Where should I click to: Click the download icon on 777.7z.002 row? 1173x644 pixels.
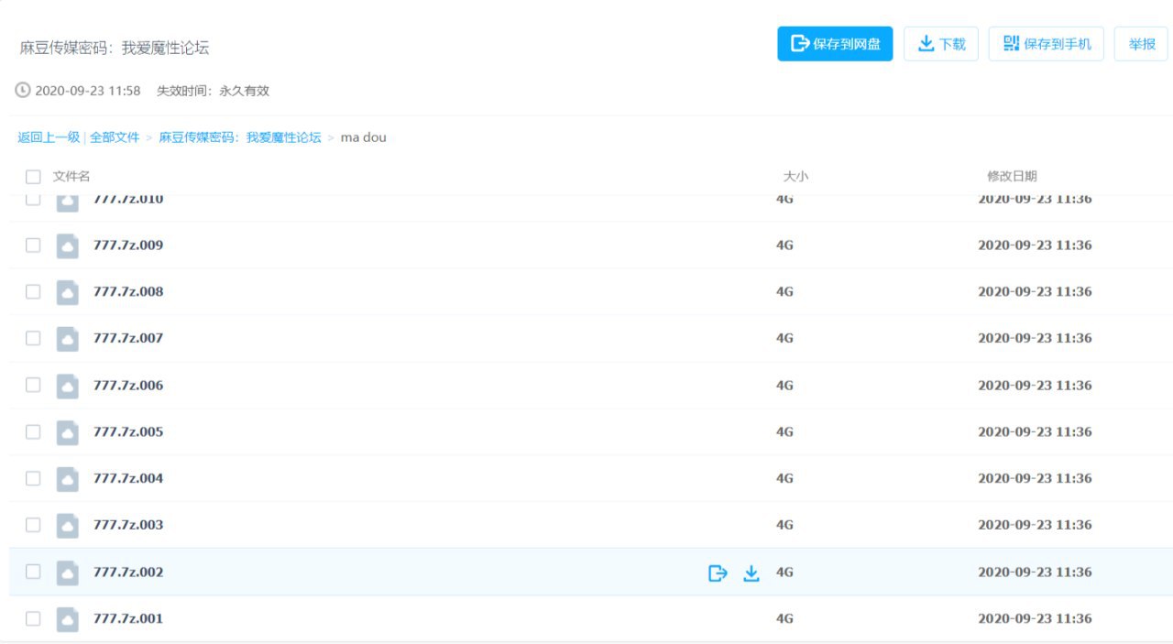click(x=751, y=573)
